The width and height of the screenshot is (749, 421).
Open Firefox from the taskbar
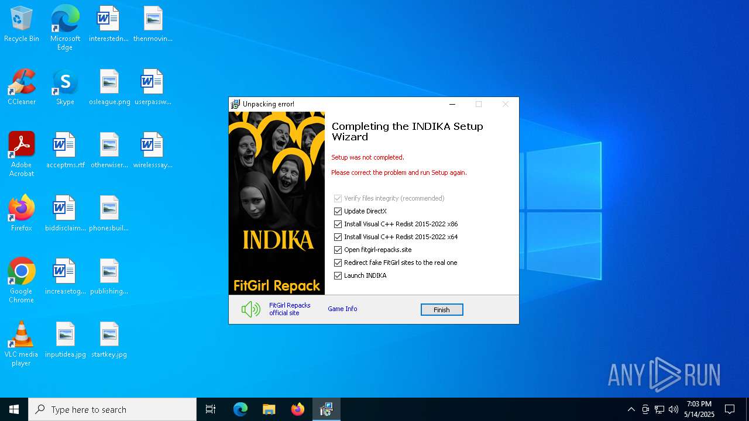point(298,409)
